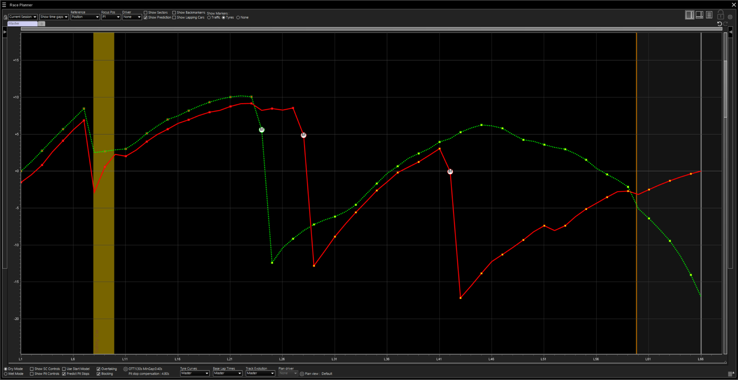Click the undo arrow icon
This screenshot has width=738, height=380.
(x=720, y=24)
